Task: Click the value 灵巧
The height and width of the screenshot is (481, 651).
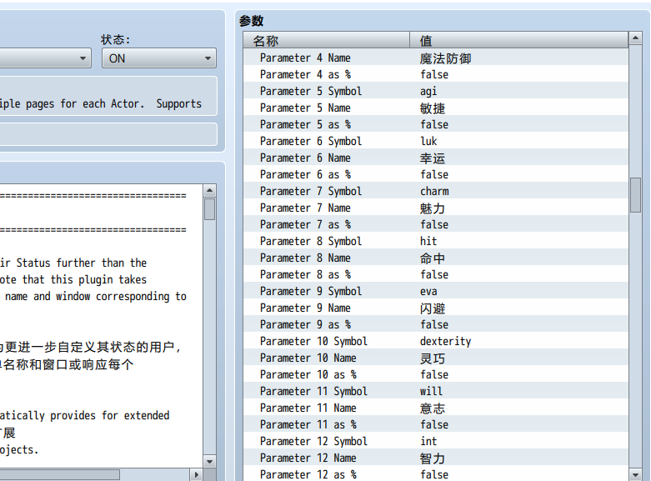Action: (x=433, y=358)
